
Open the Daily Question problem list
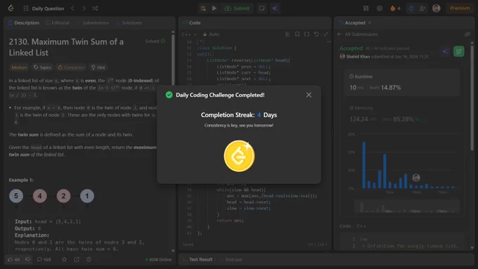click(x=44, y=8)
